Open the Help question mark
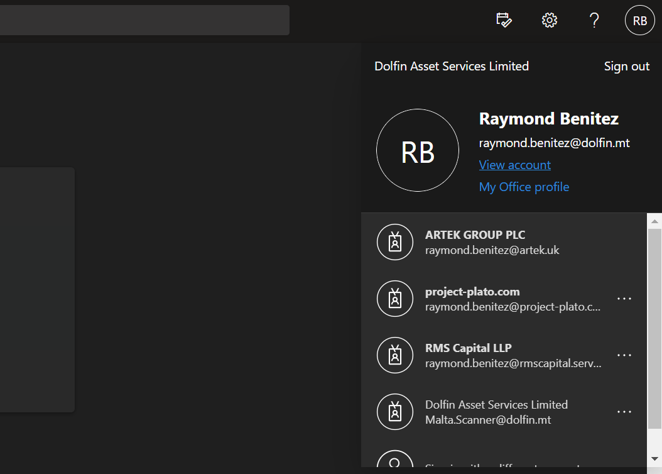Image resolution: width=662 pixels, height=474 pixels. [594, 20]
